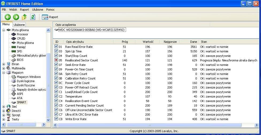Open the Pomoc menu
Screen dimensions: 261x135
click(x=50, y=10)
